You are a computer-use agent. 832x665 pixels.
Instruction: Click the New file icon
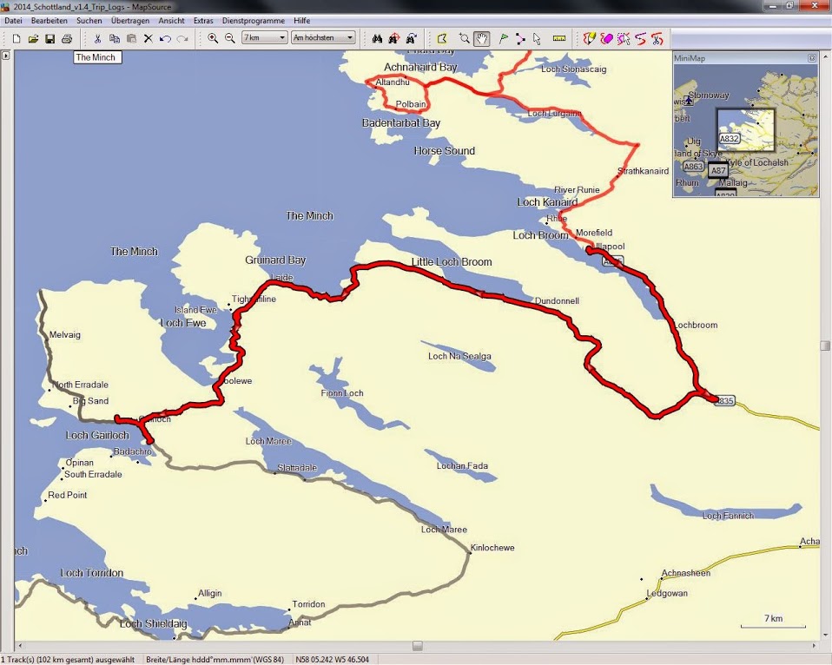(x=17, y=38)
